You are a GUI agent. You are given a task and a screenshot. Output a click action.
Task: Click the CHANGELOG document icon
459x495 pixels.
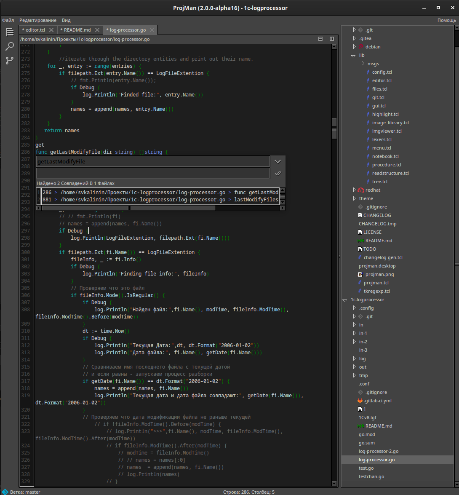click(x=360, y=215)
